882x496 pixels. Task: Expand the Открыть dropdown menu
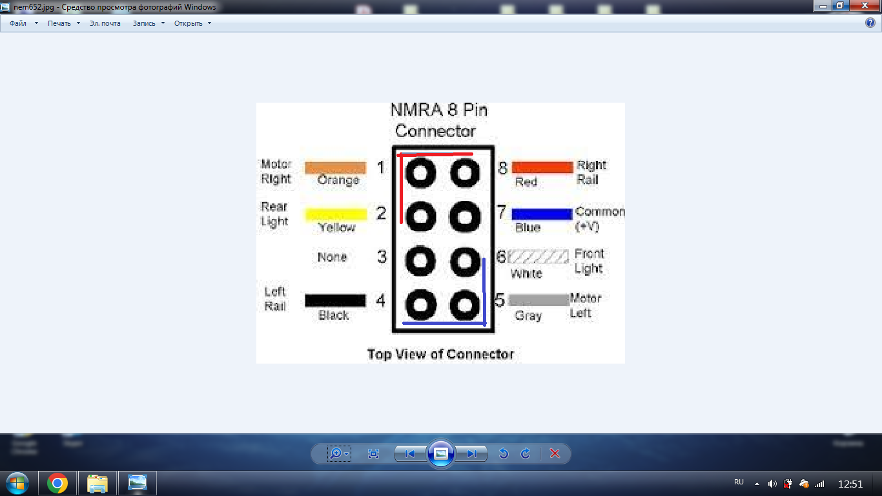tap(192, 23)
